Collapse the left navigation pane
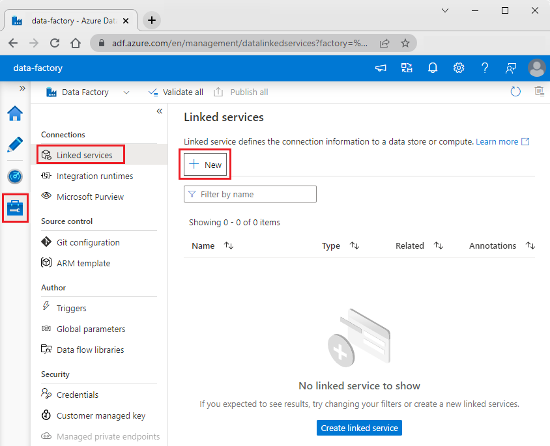 tap(159, 111)
